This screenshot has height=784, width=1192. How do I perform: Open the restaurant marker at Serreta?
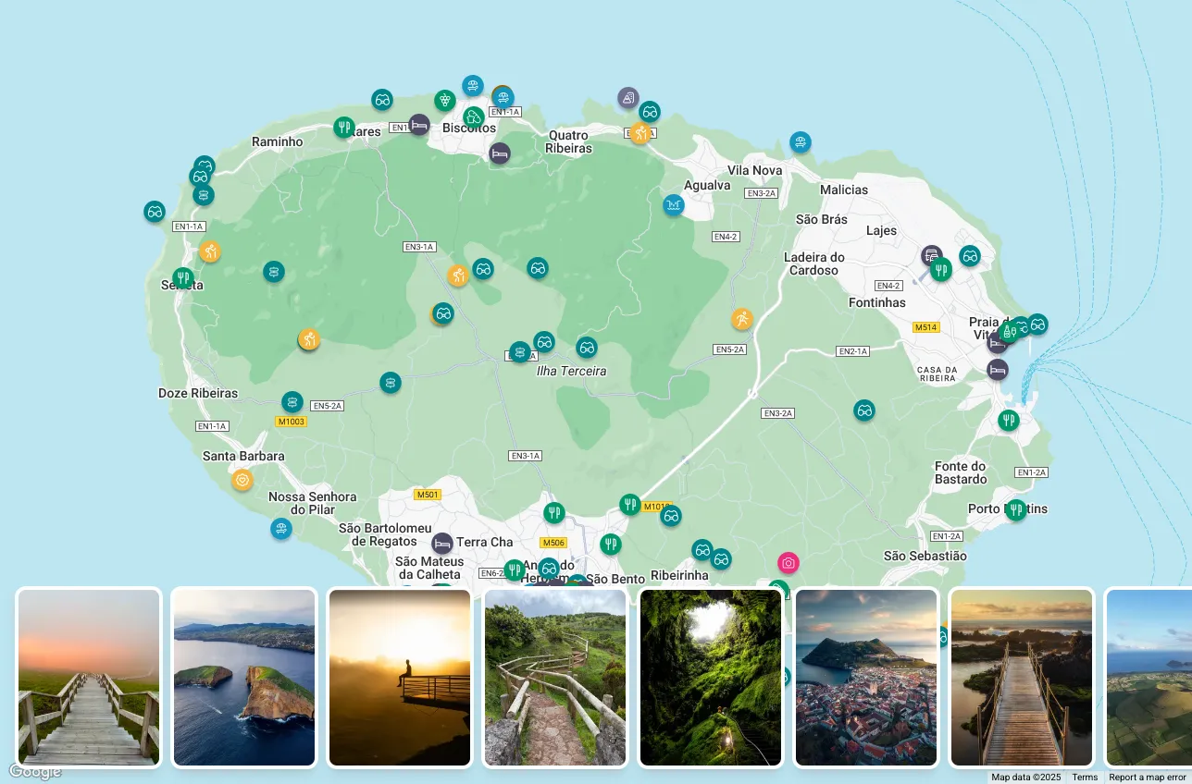point(183,278)
